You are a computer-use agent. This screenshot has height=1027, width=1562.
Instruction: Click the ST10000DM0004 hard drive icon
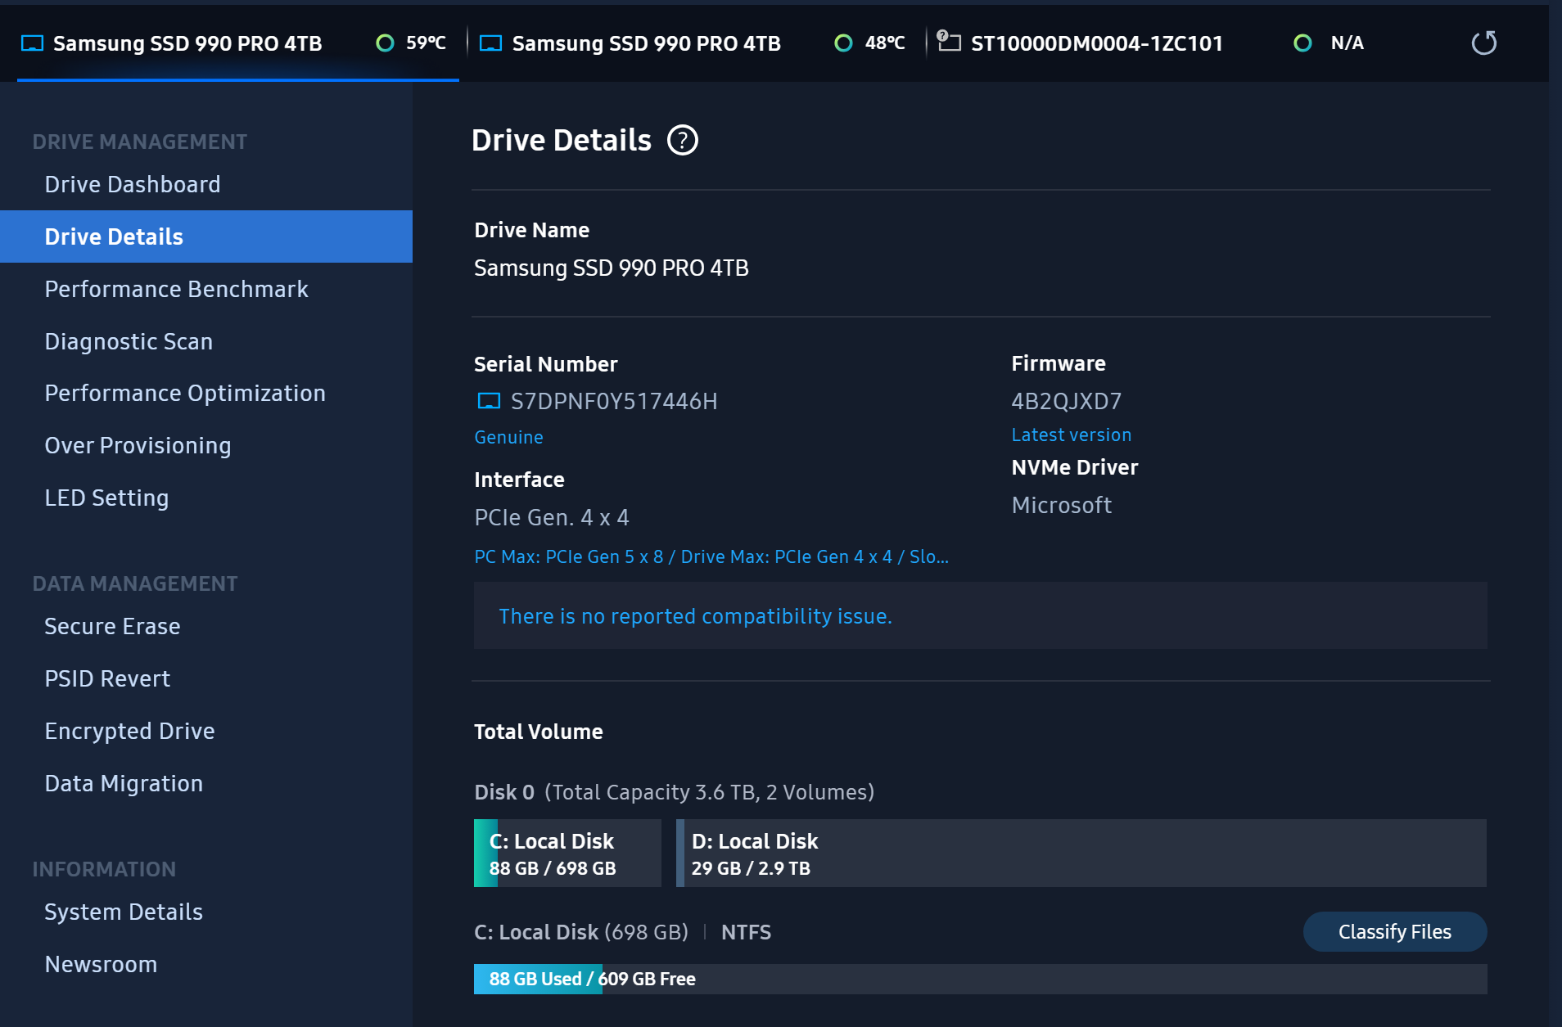click(x=949, y=41)
